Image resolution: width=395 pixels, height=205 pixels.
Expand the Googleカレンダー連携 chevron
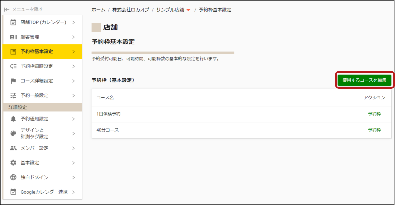coord(74,192)
